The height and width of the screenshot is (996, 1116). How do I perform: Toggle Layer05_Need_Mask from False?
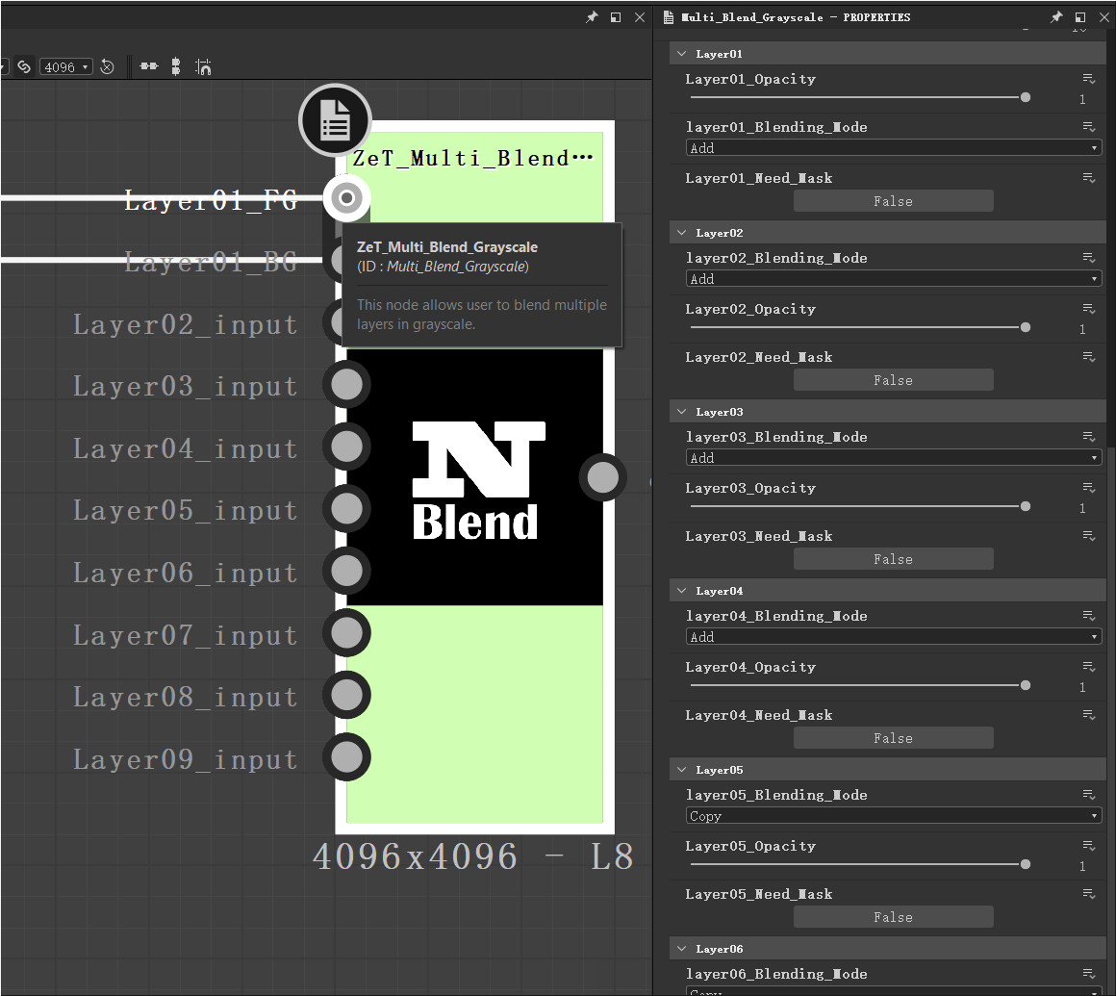[893, 916]
